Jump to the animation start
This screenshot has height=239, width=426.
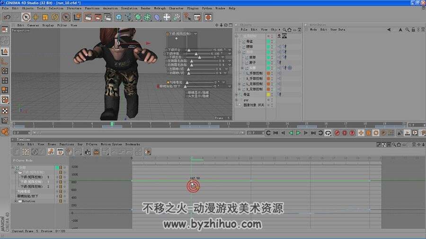click(276, 133)
